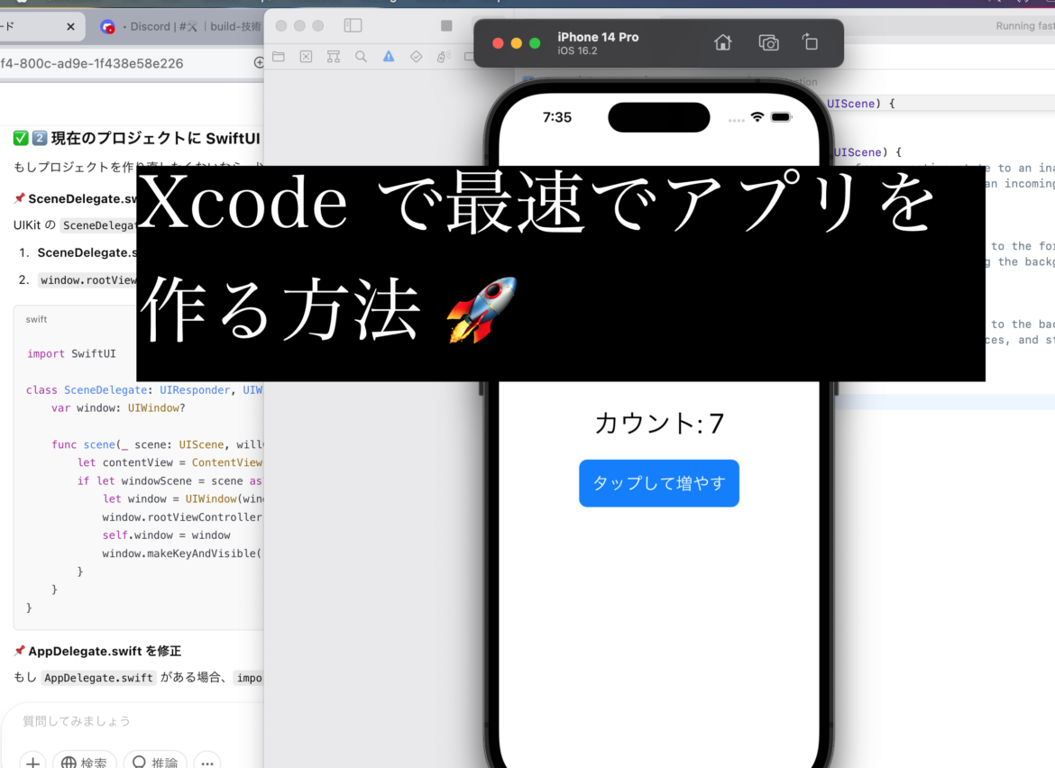Click Wi-Fi icon in simulator status bar

click(757, 117)
